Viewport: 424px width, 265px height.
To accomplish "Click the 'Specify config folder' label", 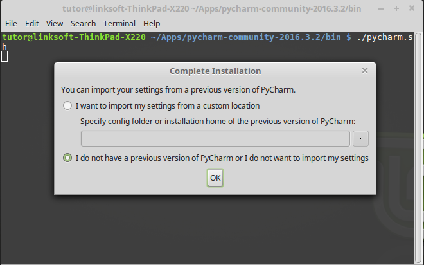I will [x=218, y=121].
